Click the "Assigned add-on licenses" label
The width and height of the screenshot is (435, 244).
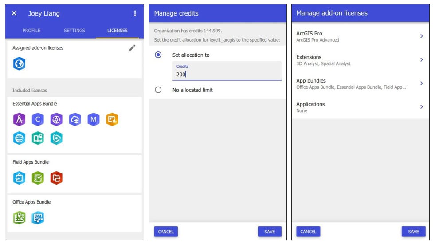pyautogui.click(x=38, y=48)
